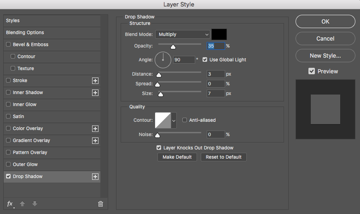Disable Use Global Light checkbox
360x214 pixels.
click(205, 59)
